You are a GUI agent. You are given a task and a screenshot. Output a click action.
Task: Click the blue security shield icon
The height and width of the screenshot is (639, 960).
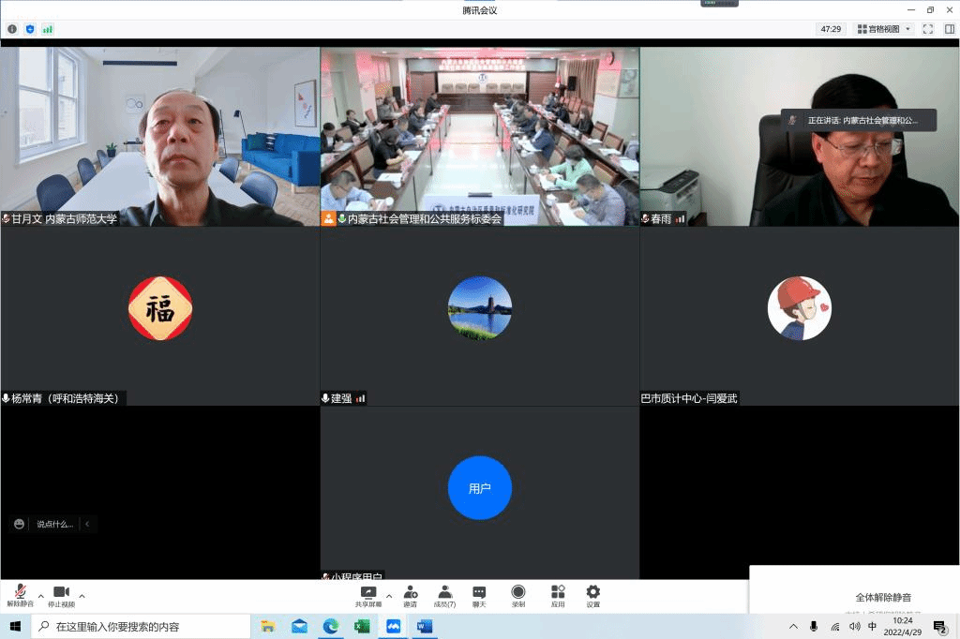30,29
